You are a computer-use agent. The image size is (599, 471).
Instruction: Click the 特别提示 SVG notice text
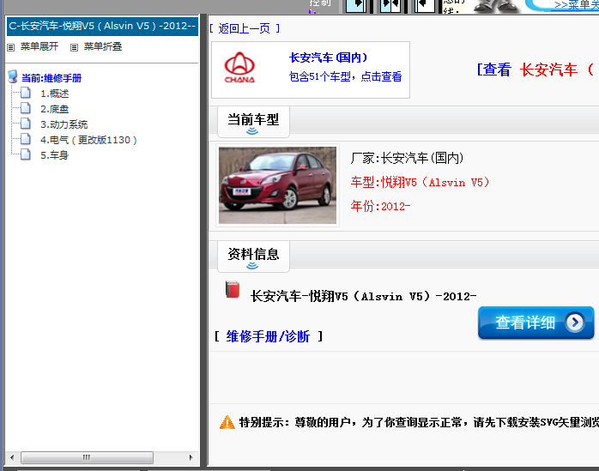tap(419, 422)
